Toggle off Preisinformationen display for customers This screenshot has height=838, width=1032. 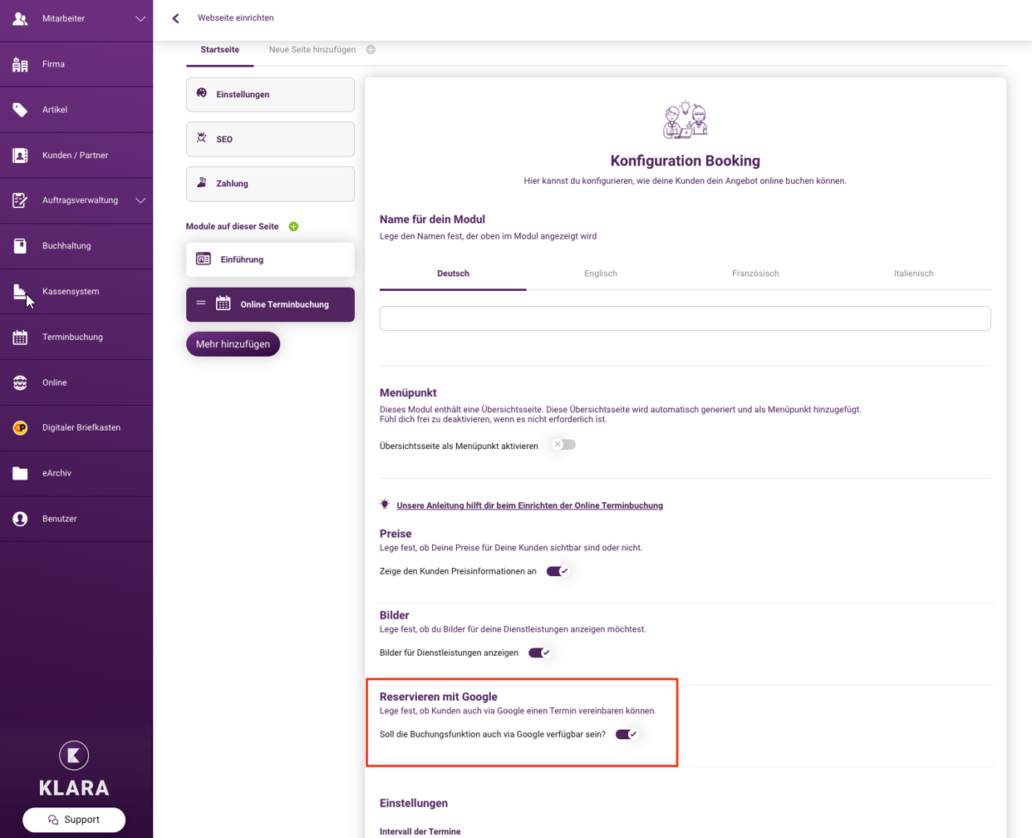click(x=557, y=571)
